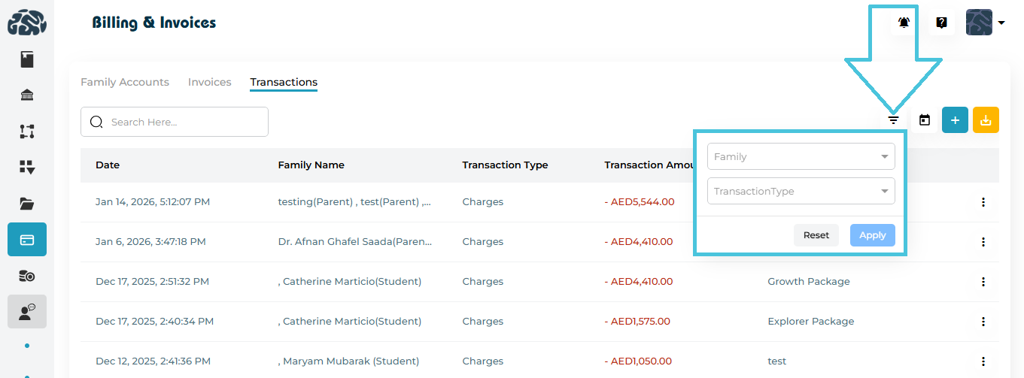Viewport: 1024px width, 378px height.
Task: Expand the TransactionType dropdown filter
Action: pos(801,191)
